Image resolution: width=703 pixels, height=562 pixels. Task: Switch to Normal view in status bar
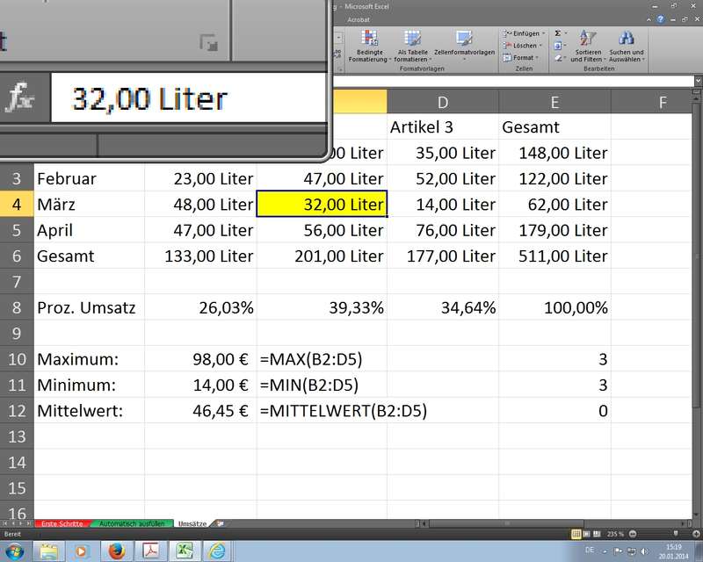[576, 534]
